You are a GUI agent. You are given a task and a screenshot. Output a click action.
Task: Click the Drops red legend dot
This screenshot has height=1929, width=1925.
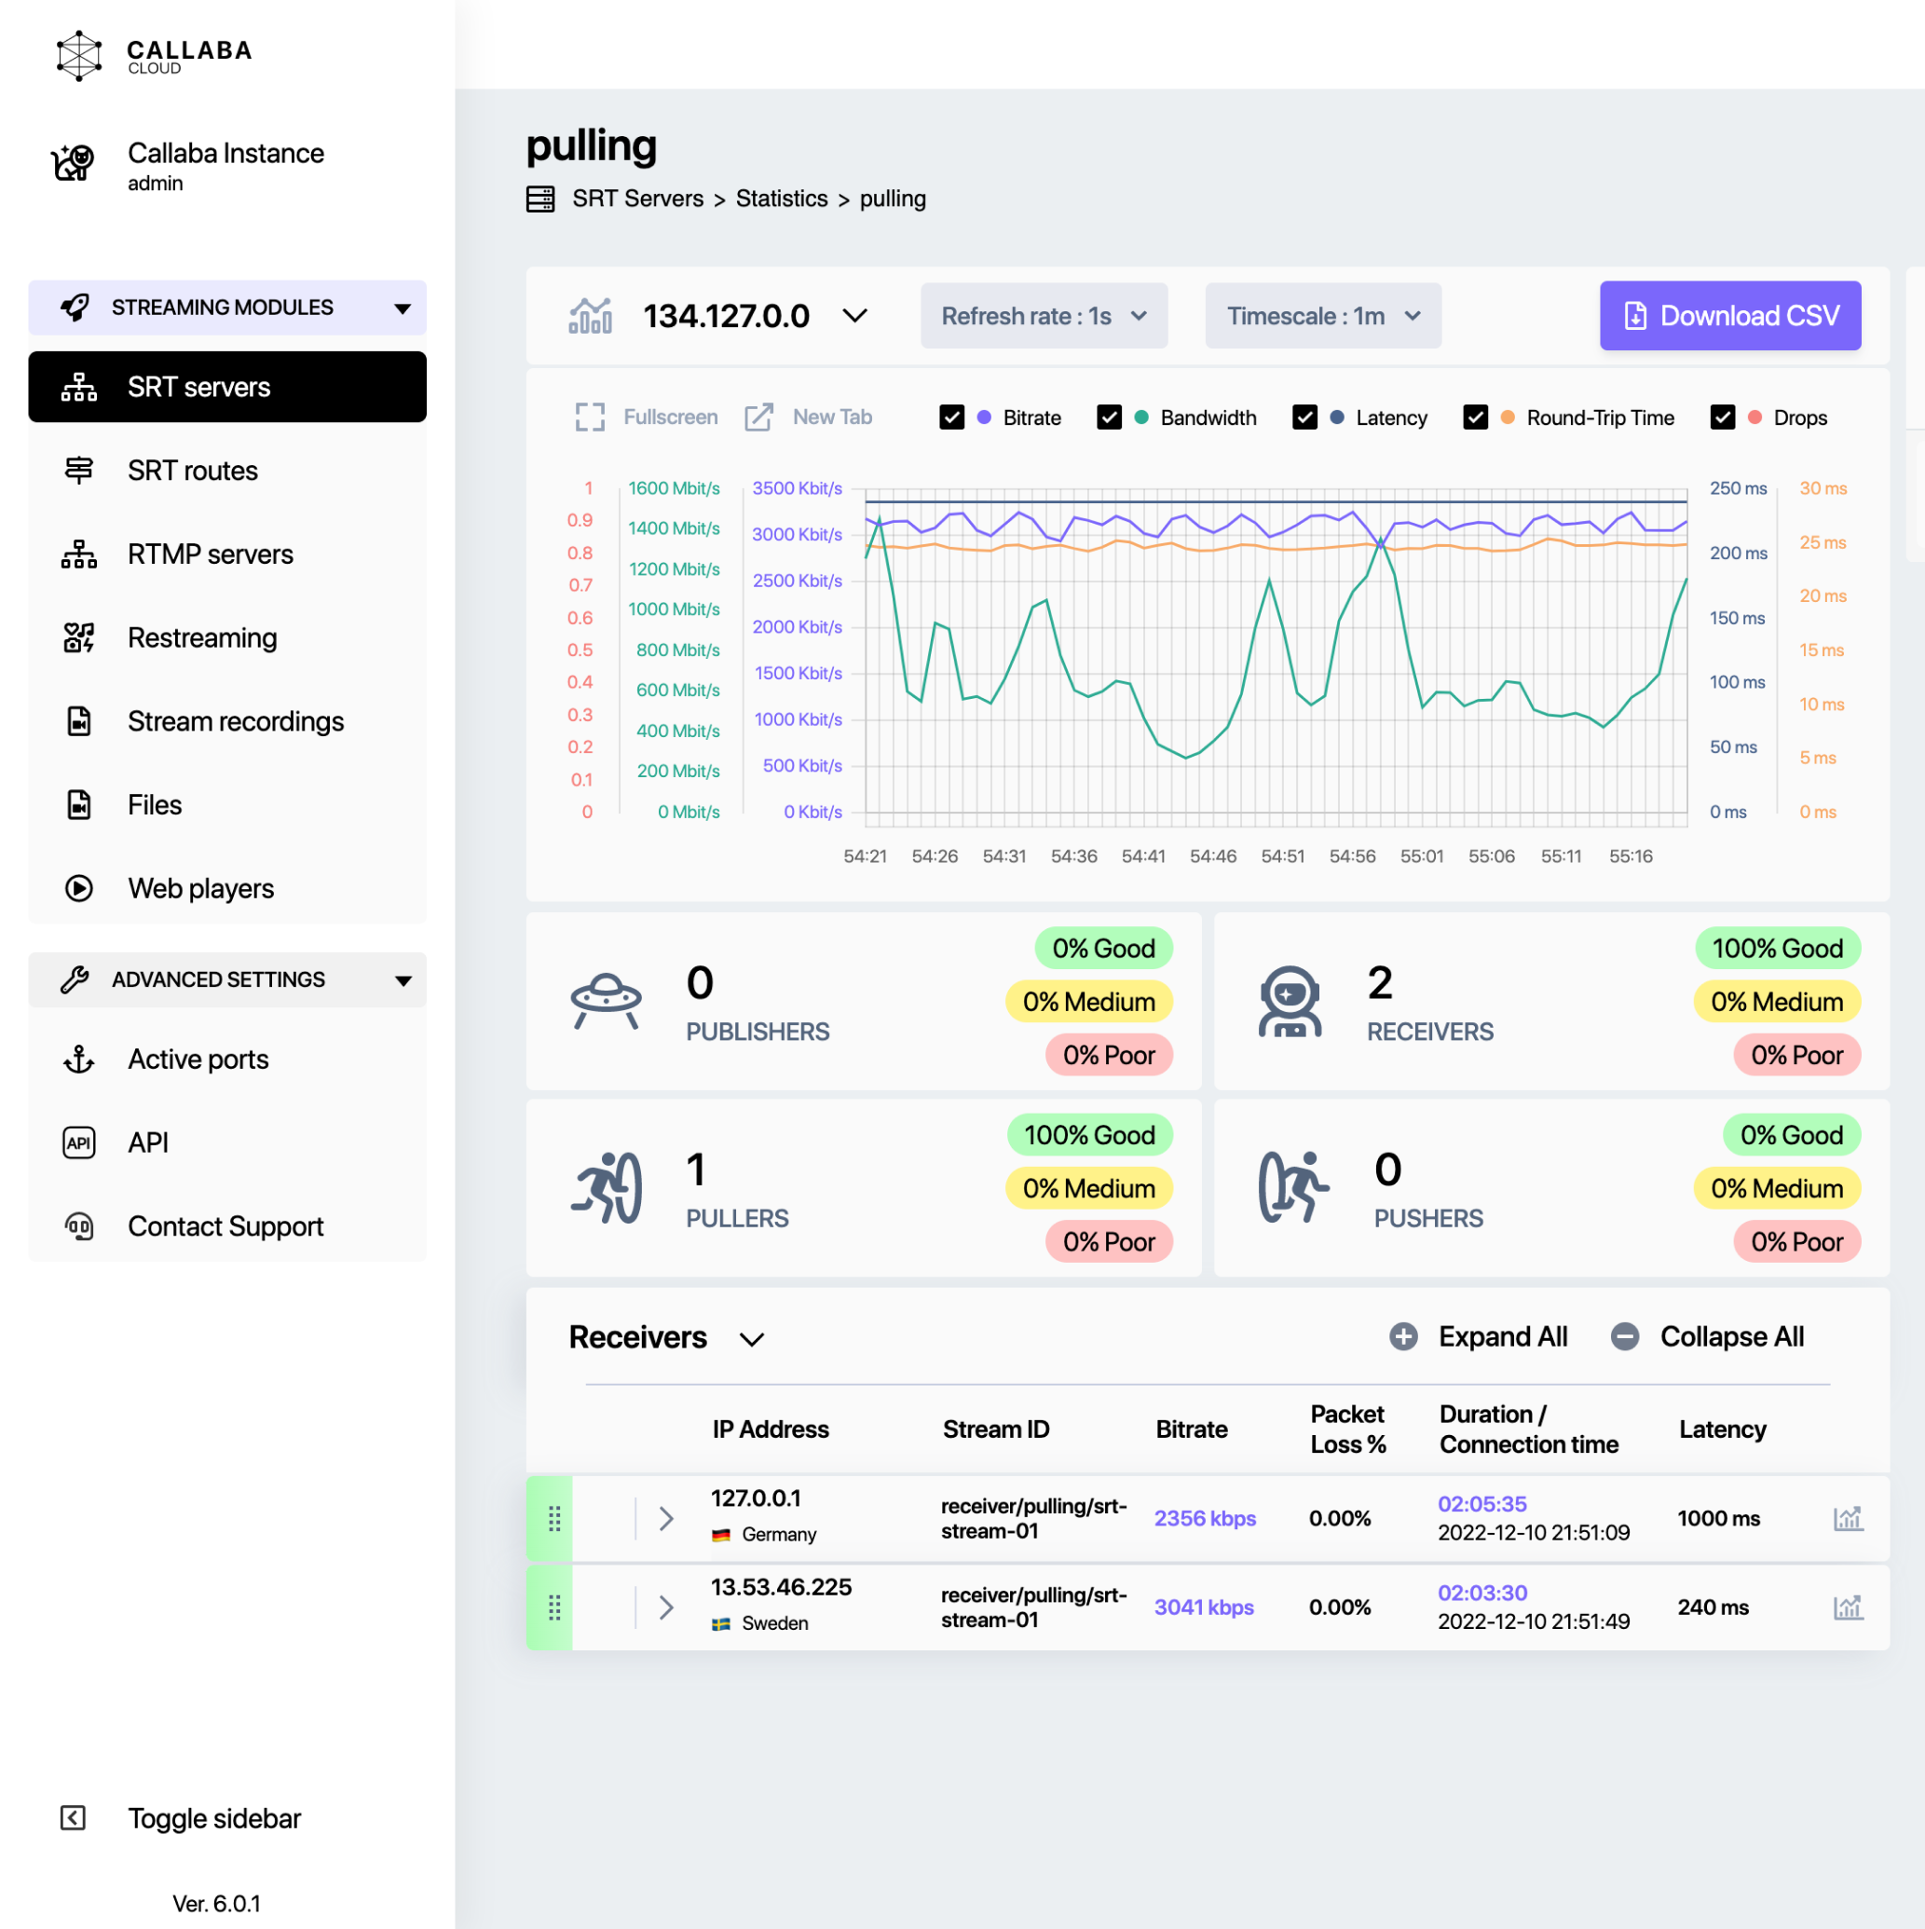(x=1754, y=417)
